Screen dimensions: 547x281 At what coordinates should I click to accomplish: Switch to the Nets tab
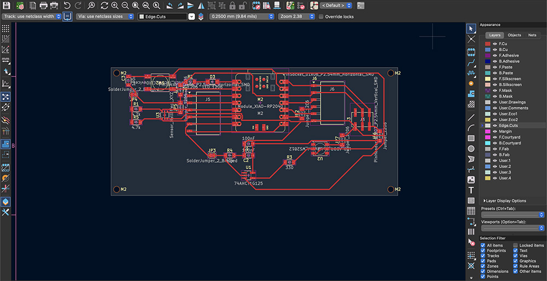pyautogui.click(x=532, y=35)
